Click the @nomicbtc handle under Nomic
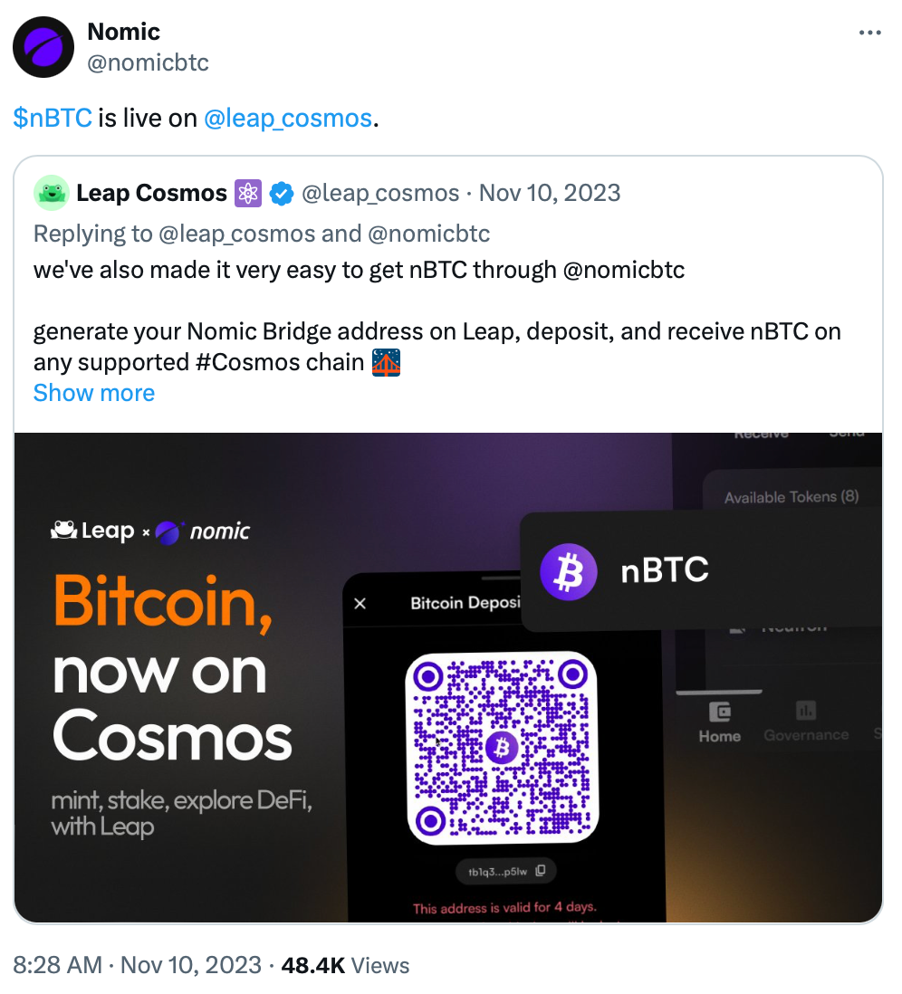The height and width of the screenshot is (994, 902). tap(149, 62)
